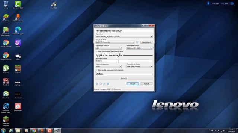Open Windows Start menu orb

click(3, 130)
